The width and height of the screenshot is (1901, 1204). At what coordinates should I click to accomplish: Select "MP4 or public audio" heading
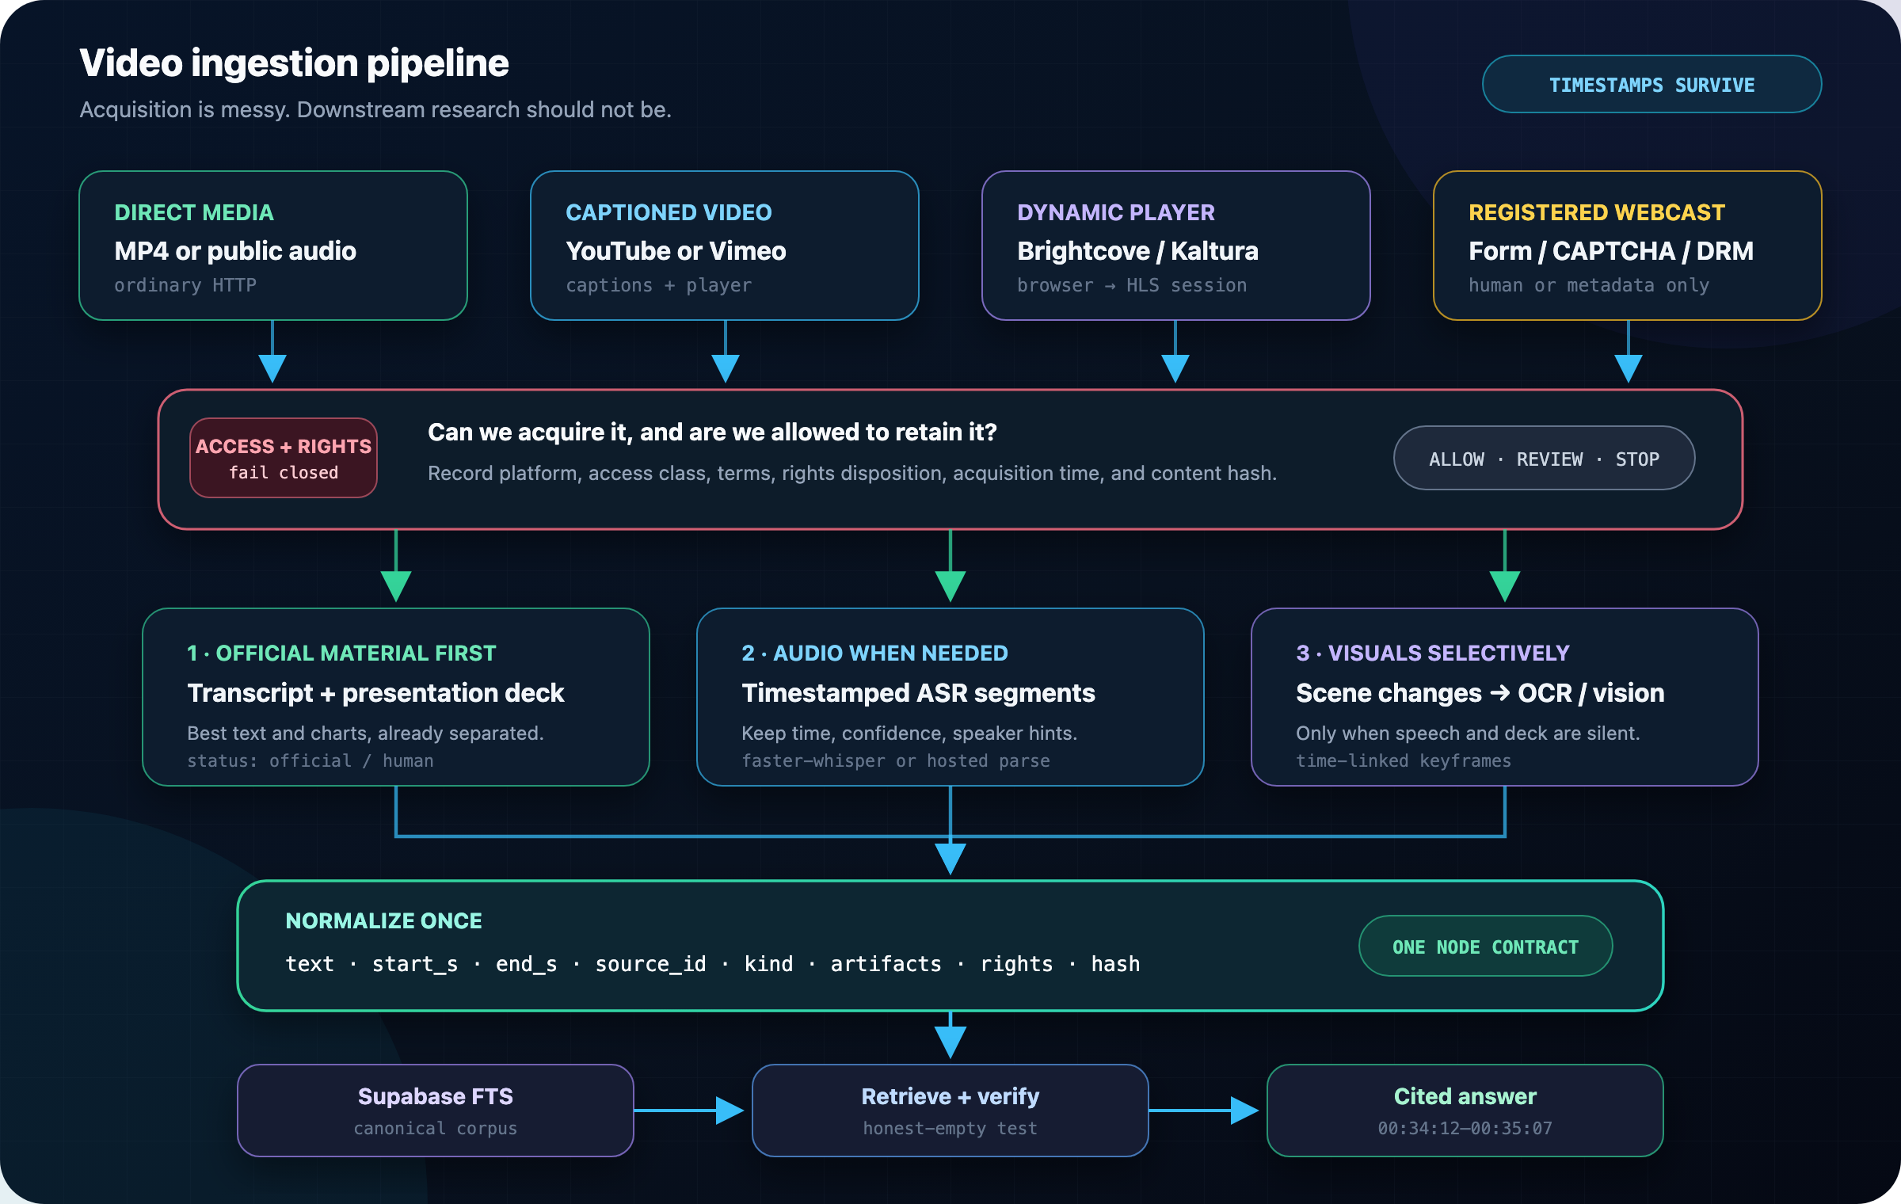(x=235, y=251)
